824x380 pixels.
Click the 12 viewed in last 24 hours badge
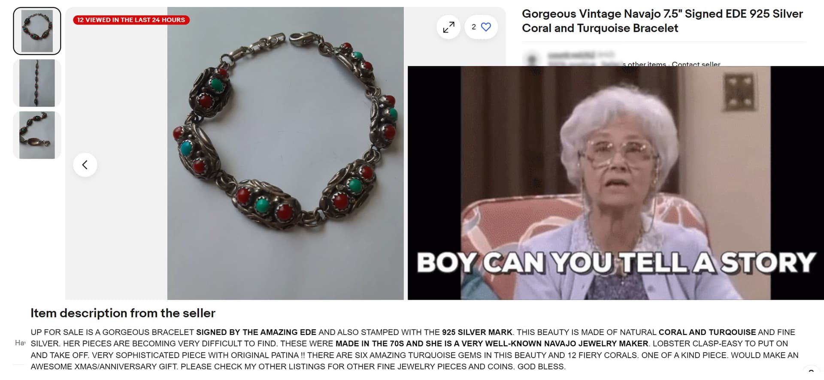point(131,20)
